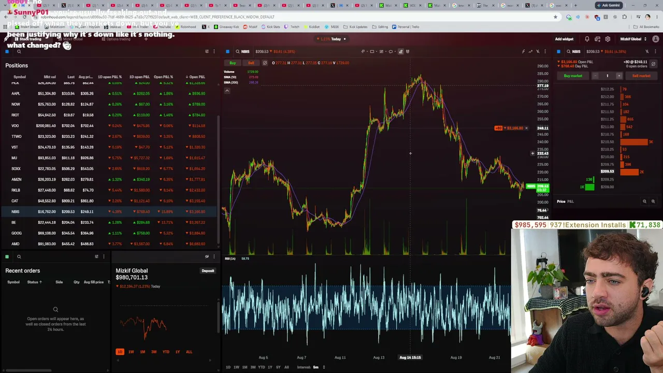Click the Ask Gemini button in the browser

pos(608,5)
